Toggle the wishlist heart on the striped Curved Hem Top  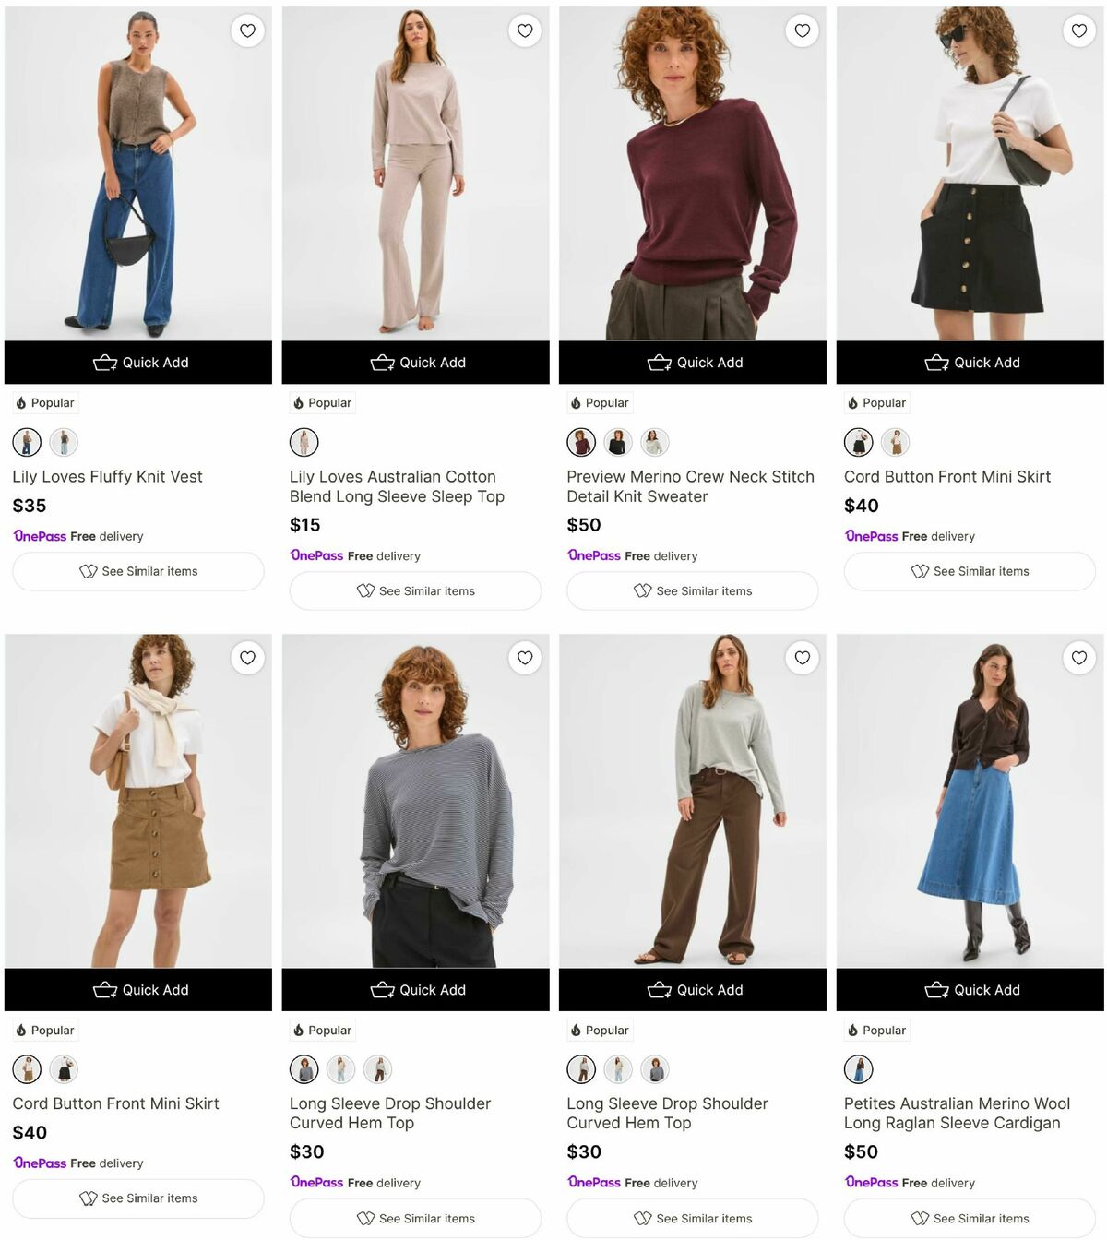[x=524, y=658]
